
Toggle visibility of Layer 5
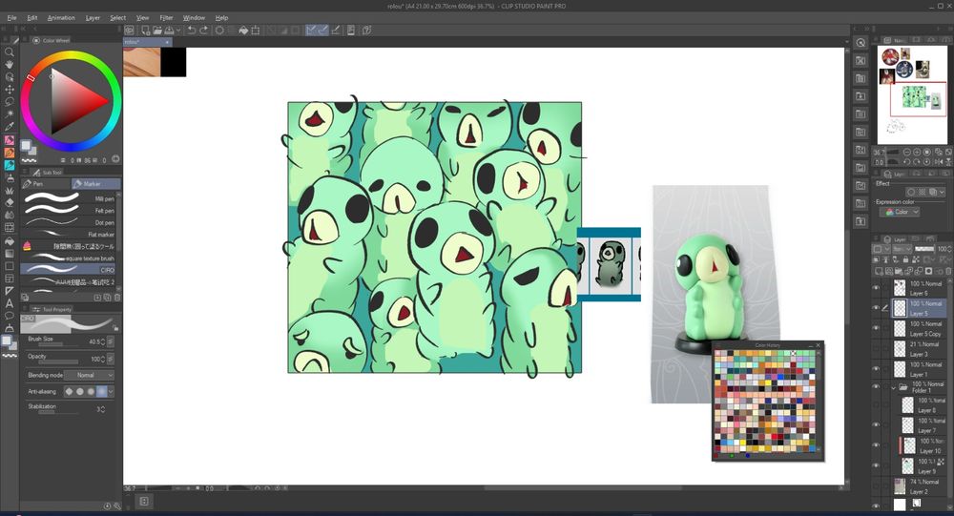(x=876, y=308)
